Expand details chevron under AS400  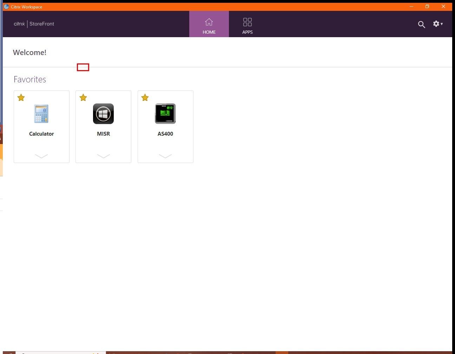[x=165, y=156]
